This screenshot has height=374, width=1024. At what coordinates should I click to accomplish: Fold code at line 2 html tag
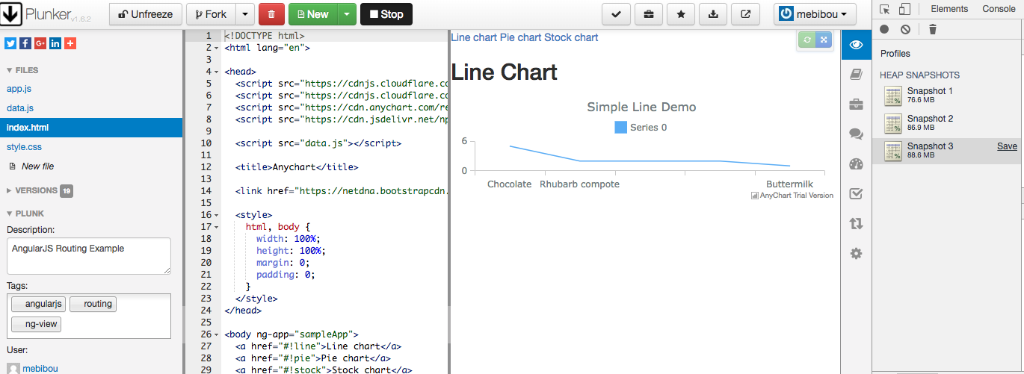pyautogui.click(x=216, y=48)
